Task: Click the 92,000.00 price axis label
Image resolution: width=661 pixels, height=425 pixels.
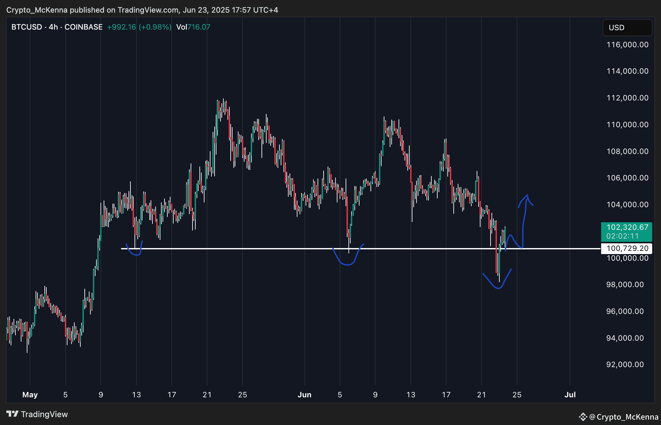Action: [x=625, y=365]
